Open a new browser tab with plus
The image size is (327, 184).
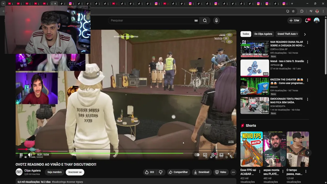pyautogui.click(x=292, y=4)
